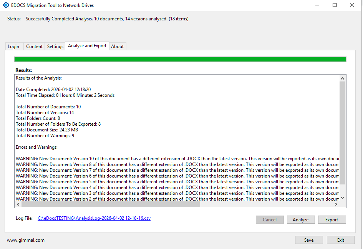Select the About tab
Image resolution: width=363 pixels, height=249 pixels.
tap(117, 46)
